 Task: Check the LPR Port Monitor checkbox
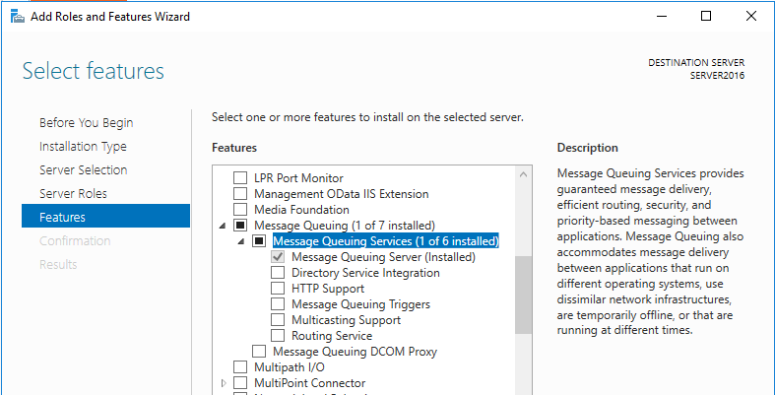coord(239,178)
